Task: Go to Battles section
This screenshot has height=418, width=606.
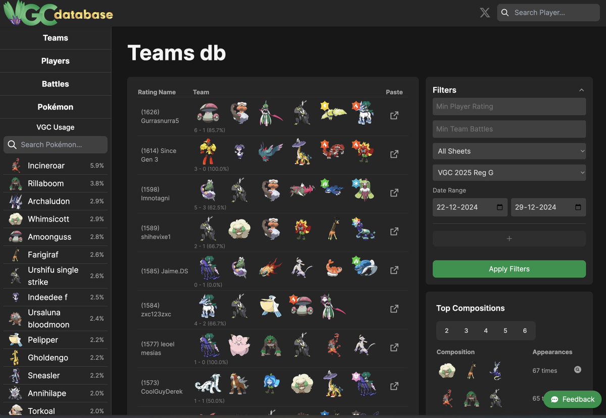Action: [56, 84]
